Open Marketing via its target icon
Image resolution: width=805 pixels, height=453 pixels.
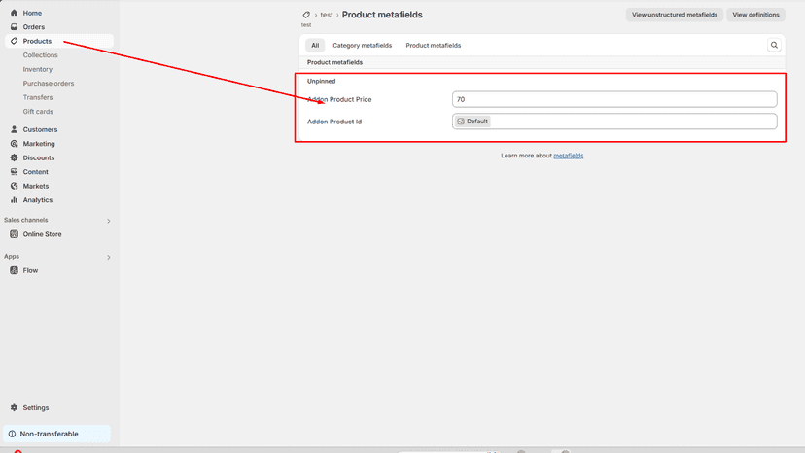[x=14, y=144]
